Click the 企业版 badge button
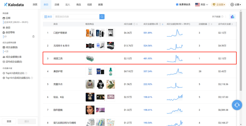The height and width of the screenshot is (126, 246). click(x=218, y=5)
